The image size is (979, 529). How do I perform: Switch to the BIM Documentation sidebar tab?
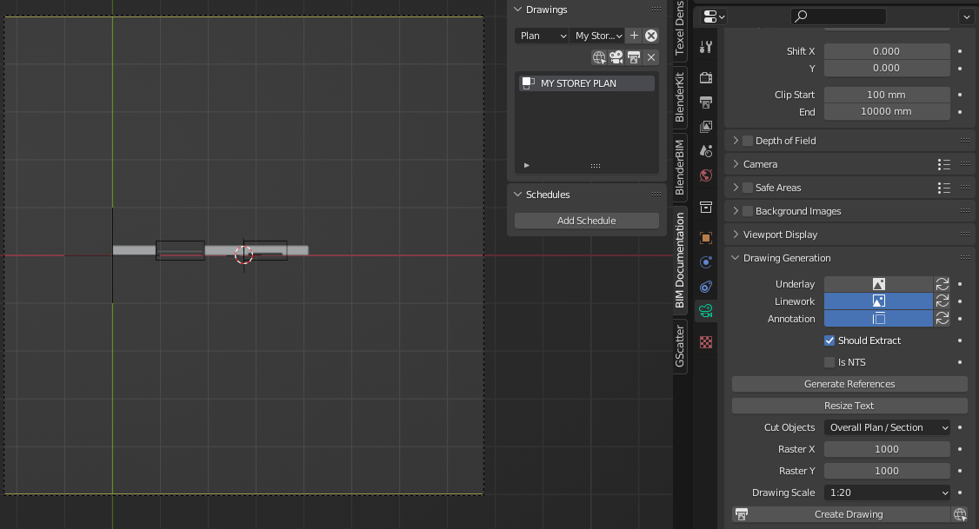coord(680,260)
